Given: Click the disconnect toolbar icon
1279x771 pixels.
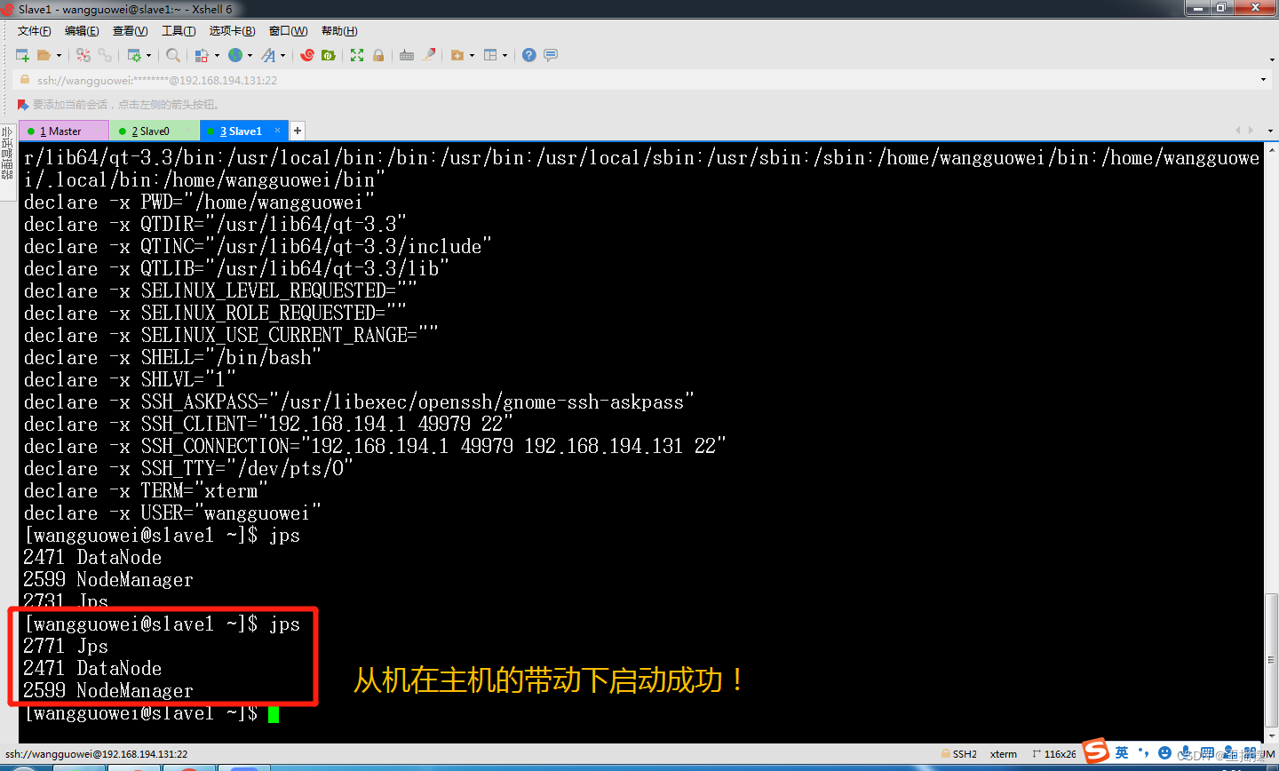Looking at the screenshot, I should (x=83, y=55).
